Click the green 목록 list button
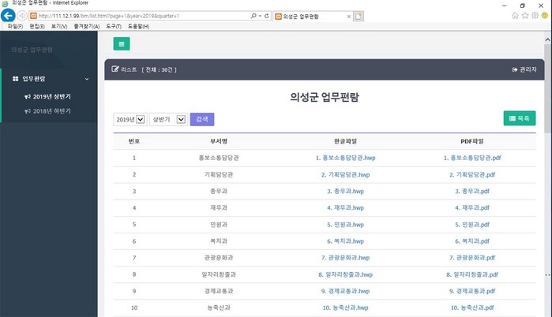552x317 pixels. point(519,118)
